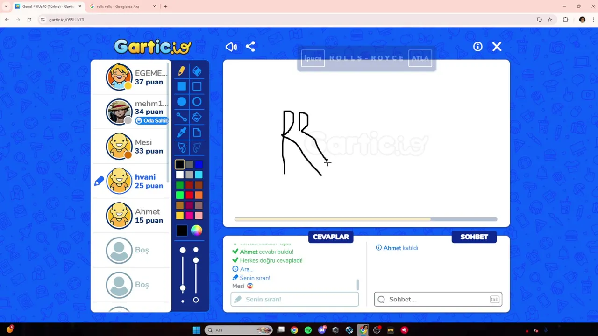This screenshot has height=336, width=598.
Task: Pick the cyan color swatch
Action: pyautogui.click(x=199, y=175)
